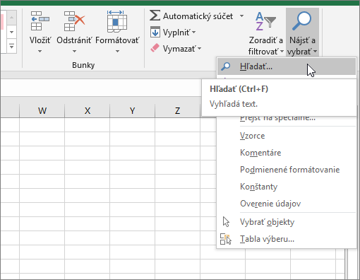Select Vzorce in the menu
The height and width of the screenshot is (280, 360).
pos(287,136)
